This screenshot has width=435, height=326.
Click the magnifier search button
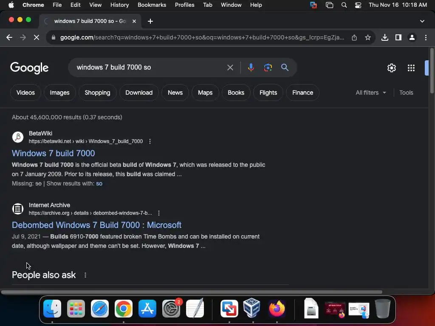[285, 67]
